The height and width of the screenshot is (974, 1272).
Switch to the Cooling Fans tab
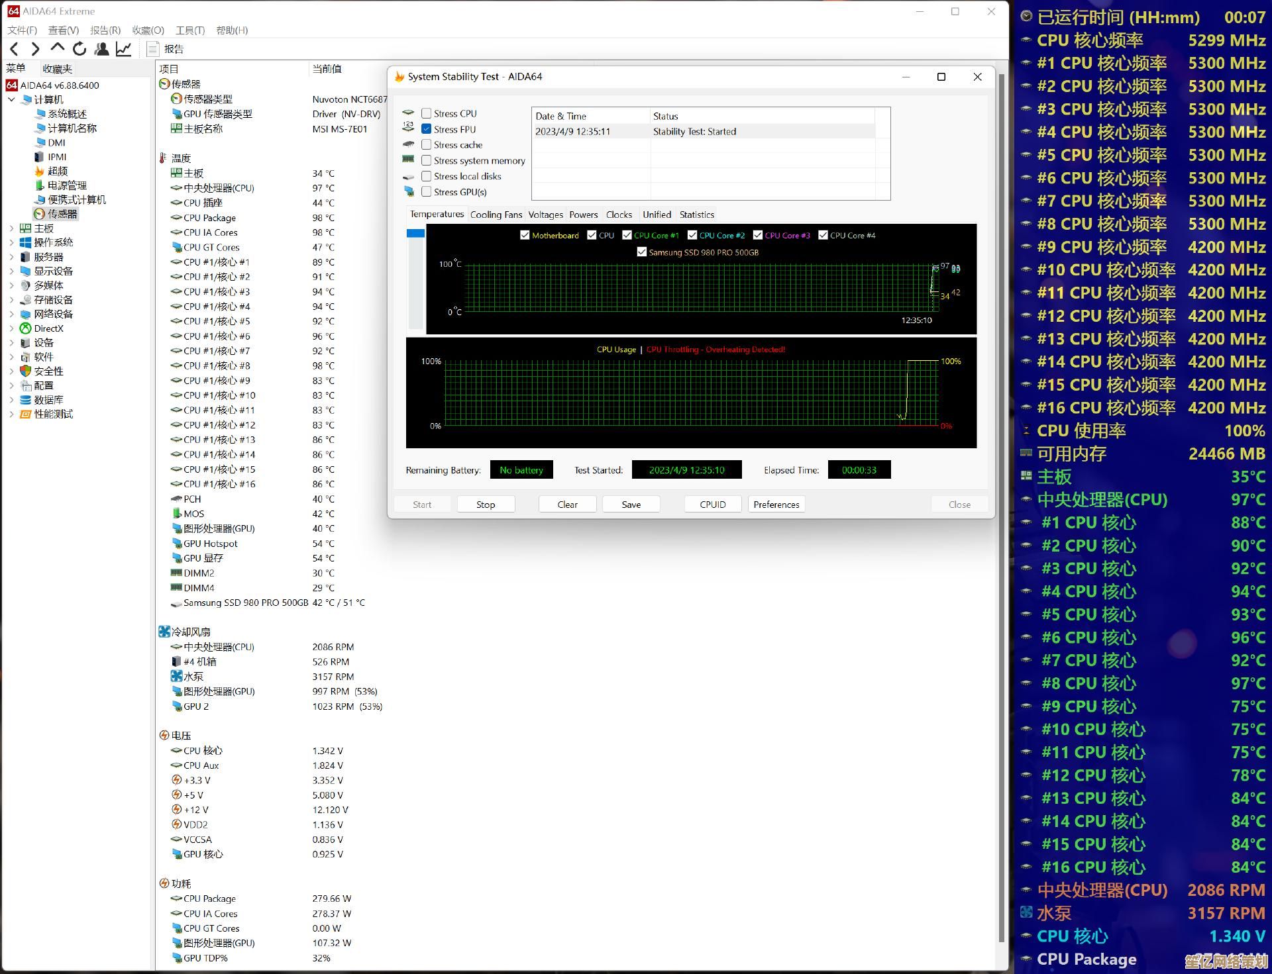(496, 215)
